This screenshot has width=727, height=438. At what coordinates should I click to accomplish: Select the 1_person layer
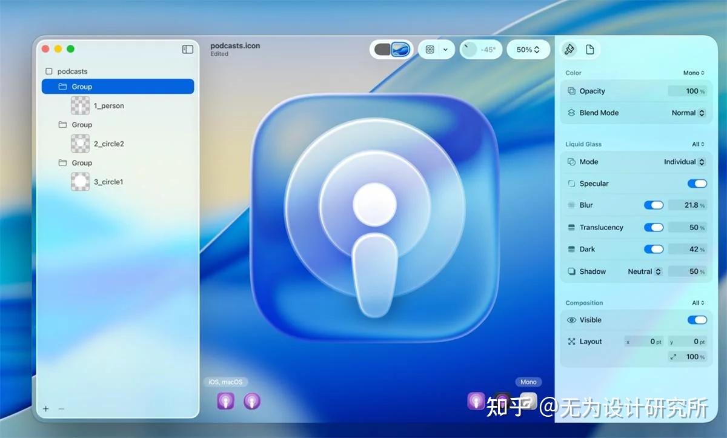tap(108, 106)
